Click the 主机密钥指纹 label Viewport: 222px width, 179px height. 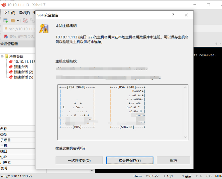(67, 61)
